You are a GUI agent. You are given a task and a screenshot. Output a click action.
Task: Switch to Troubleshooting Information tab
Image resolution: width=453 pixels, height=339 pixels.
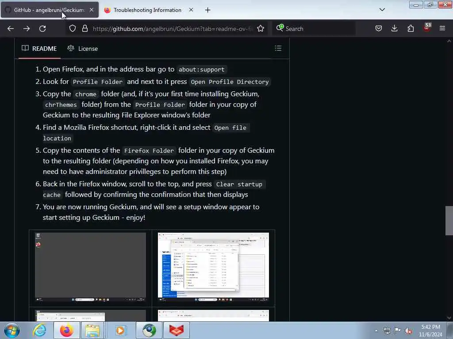click(147, 10)
